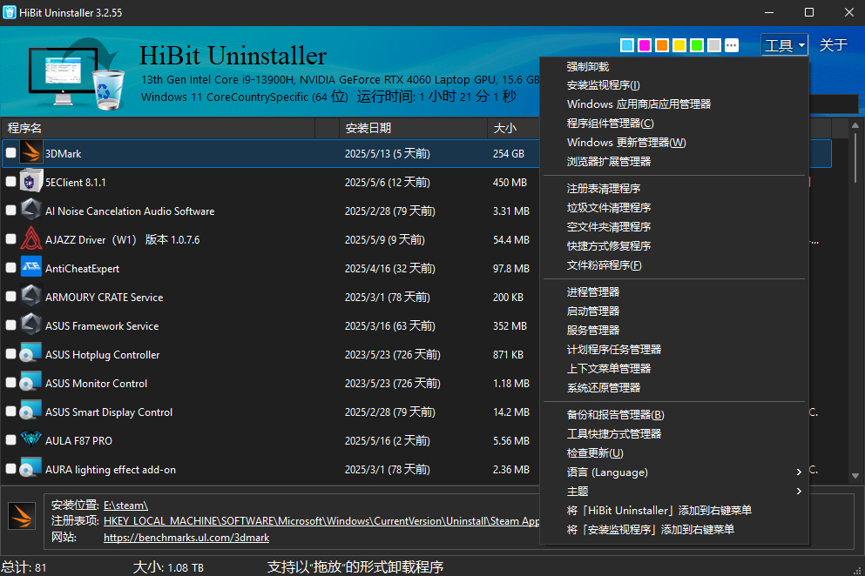Image resolution: width=865 pixels, height=576 pixels.
Task: Open 程序组件管理器 from the menu
Action: 673,124
